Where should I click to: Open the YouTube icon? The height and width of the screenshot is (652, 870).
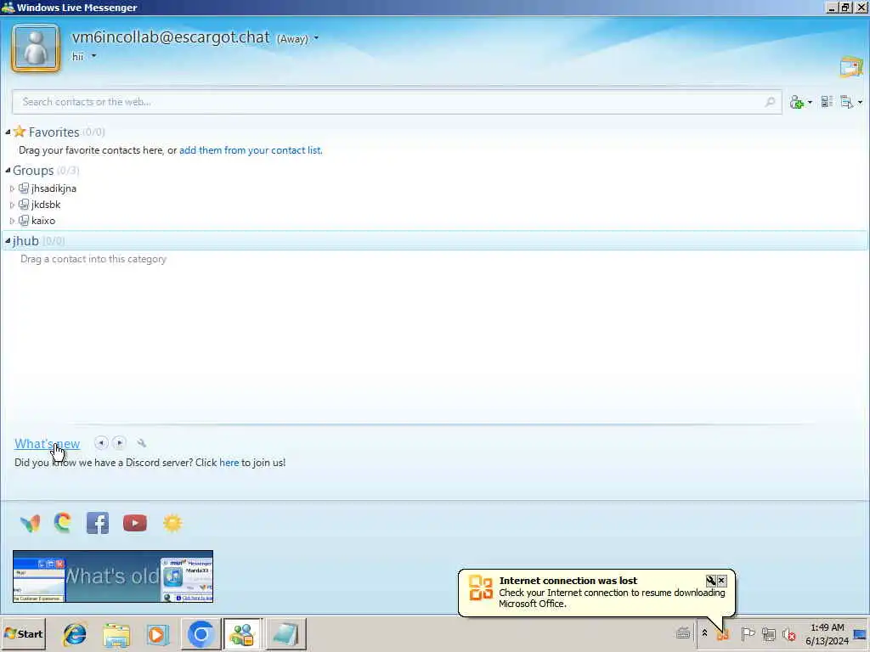pyautogui.click(x=135, y=523)
